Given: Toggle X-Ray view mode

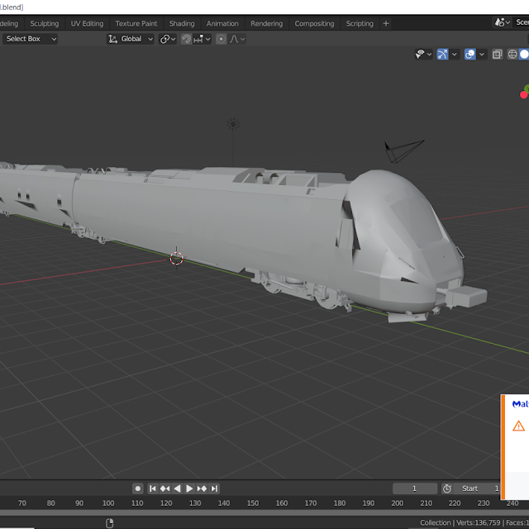Looking at the screenshot, I should click(497, 55).
